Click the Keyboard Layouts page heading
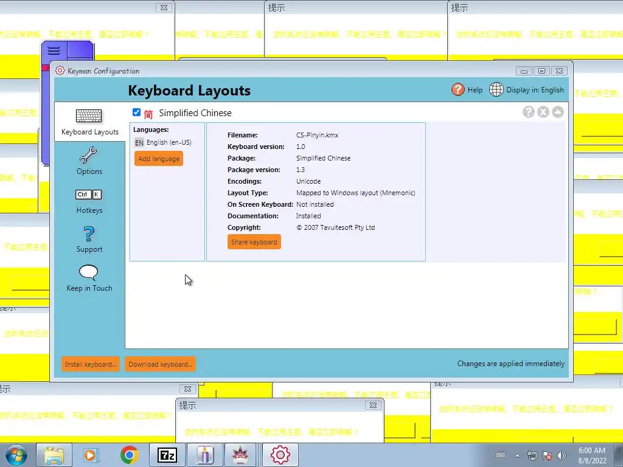 [189, 91]
